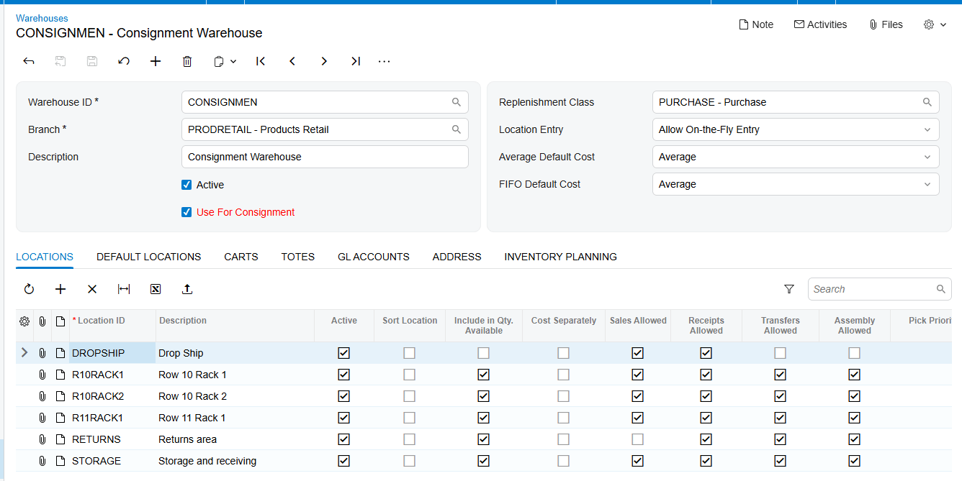This screenshot has height=481, width=962.
Task: Click the undo (cancel changes) toolbar icon
Action: coord(124,61)
